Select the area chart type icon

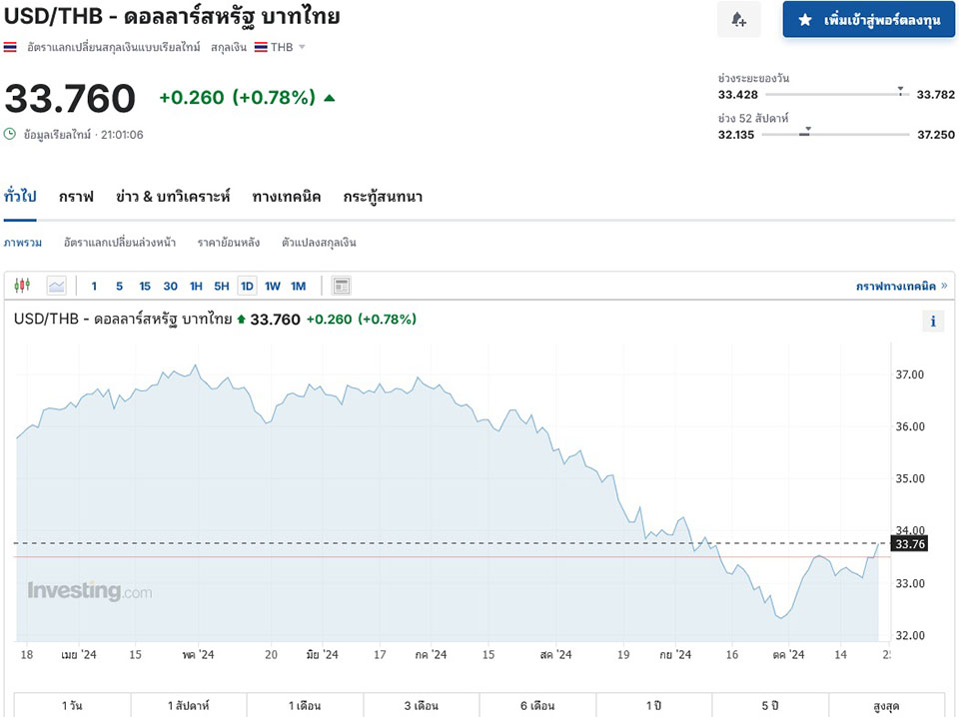56,287
